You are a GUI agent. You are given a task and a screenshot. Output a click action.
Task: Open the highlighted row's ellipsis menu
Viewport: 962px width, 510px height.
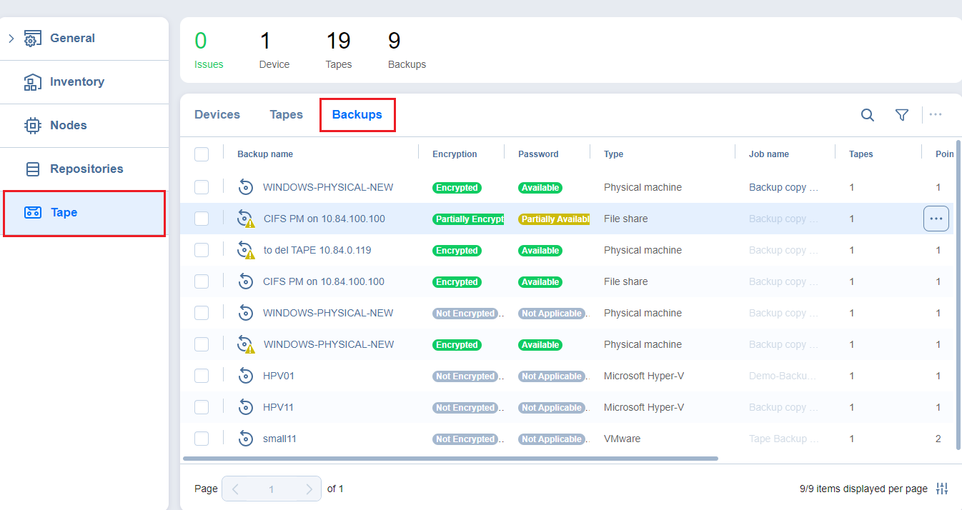tap(936, 219)
